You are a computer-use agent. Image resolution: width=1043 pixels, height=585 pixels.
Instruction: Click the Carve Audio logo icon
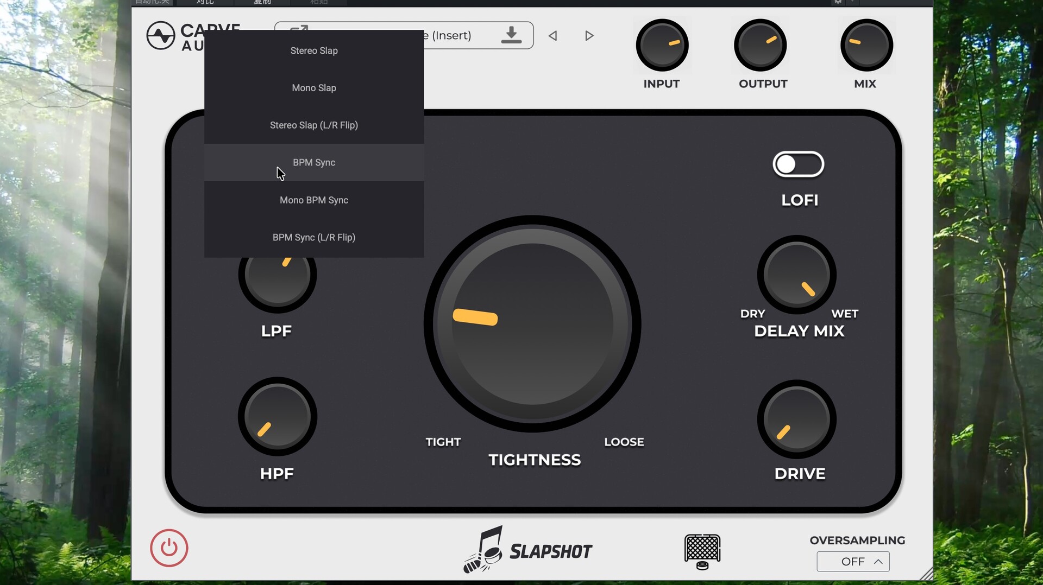pos(161,36)
